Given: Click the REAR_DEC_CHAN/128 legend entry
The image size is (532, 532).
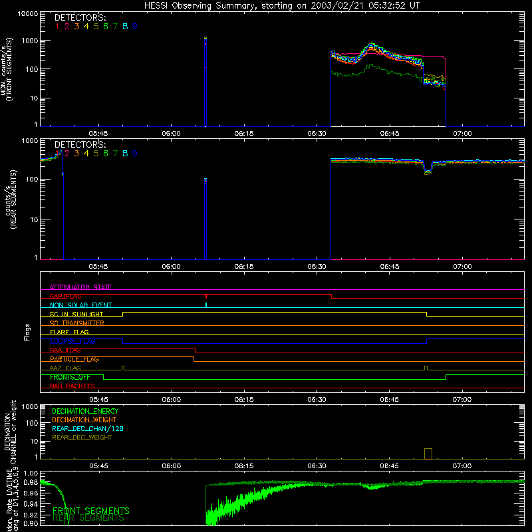Looking at the screenshot, I should point(88,428).
